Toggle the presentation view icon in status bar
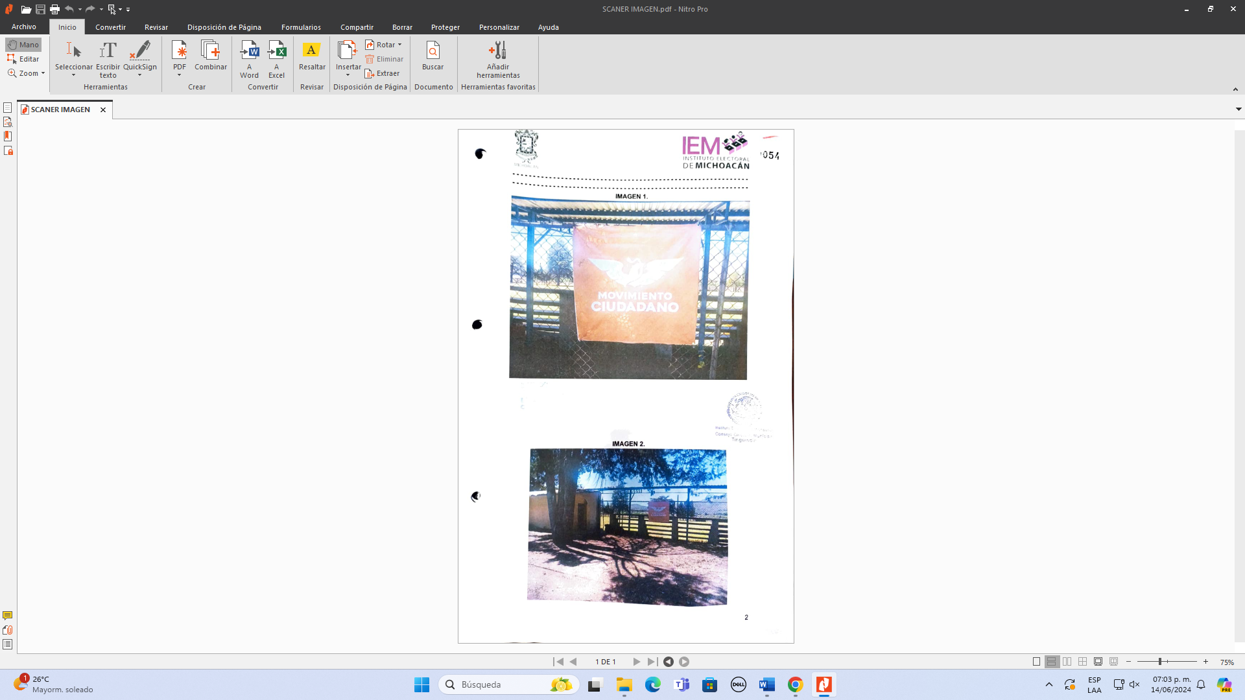 1114,662
